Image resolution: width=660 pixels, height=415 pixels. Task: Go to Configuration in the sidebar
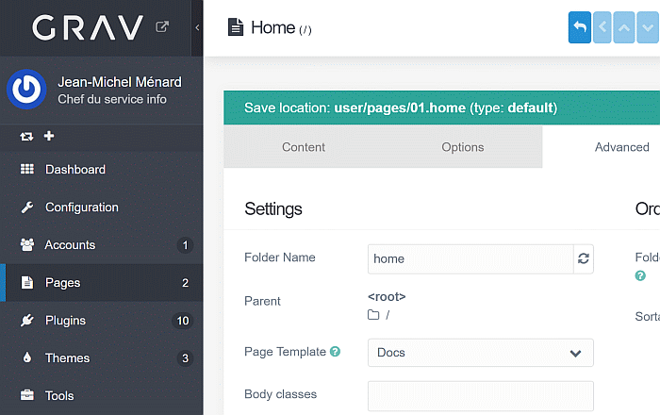[x=82, y=207]
